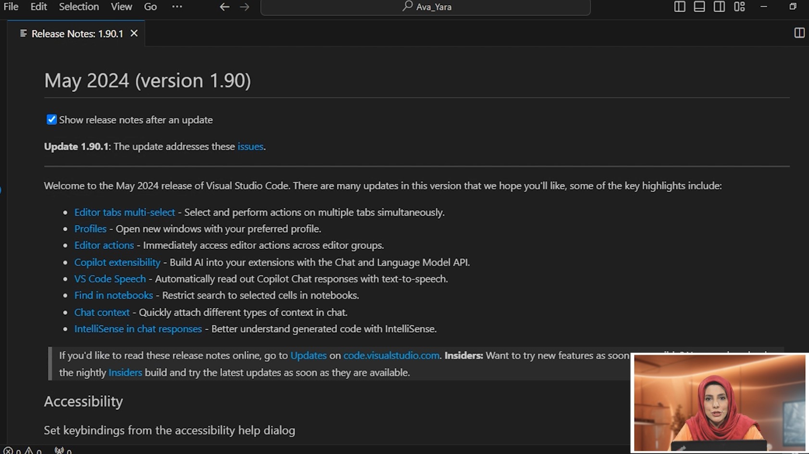Image resolution: width=809 pixels, height=454 pixels.
Task: Restore down the VS Code window
Action: (793, 7)
